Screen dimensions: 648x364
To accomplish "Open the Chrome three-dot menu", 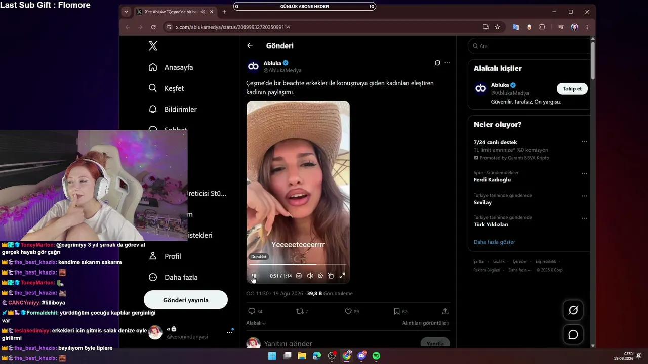I will (587, 27).
